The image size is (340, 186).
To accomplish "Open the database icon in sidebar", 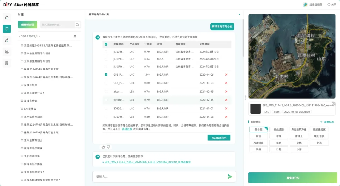I will (7, 52).
